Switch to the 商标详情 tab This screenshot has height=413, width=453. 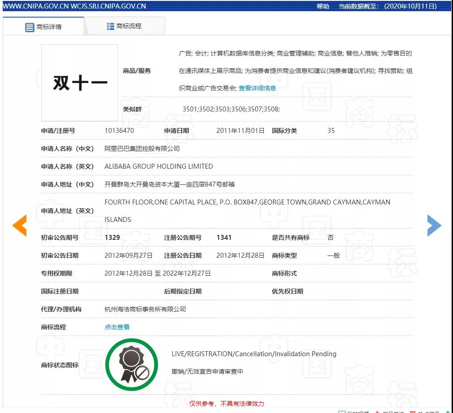[43, 27]
